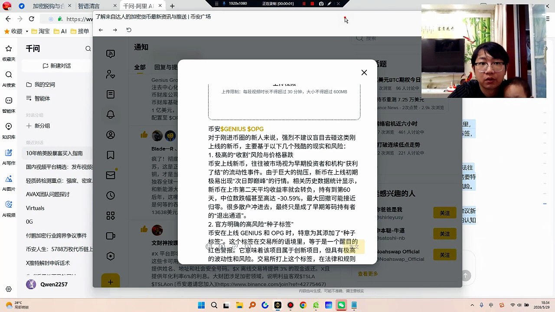The width and height of the screenshot is (555, 312).
Task: Follow Noahswap Official
Action: 444,255
